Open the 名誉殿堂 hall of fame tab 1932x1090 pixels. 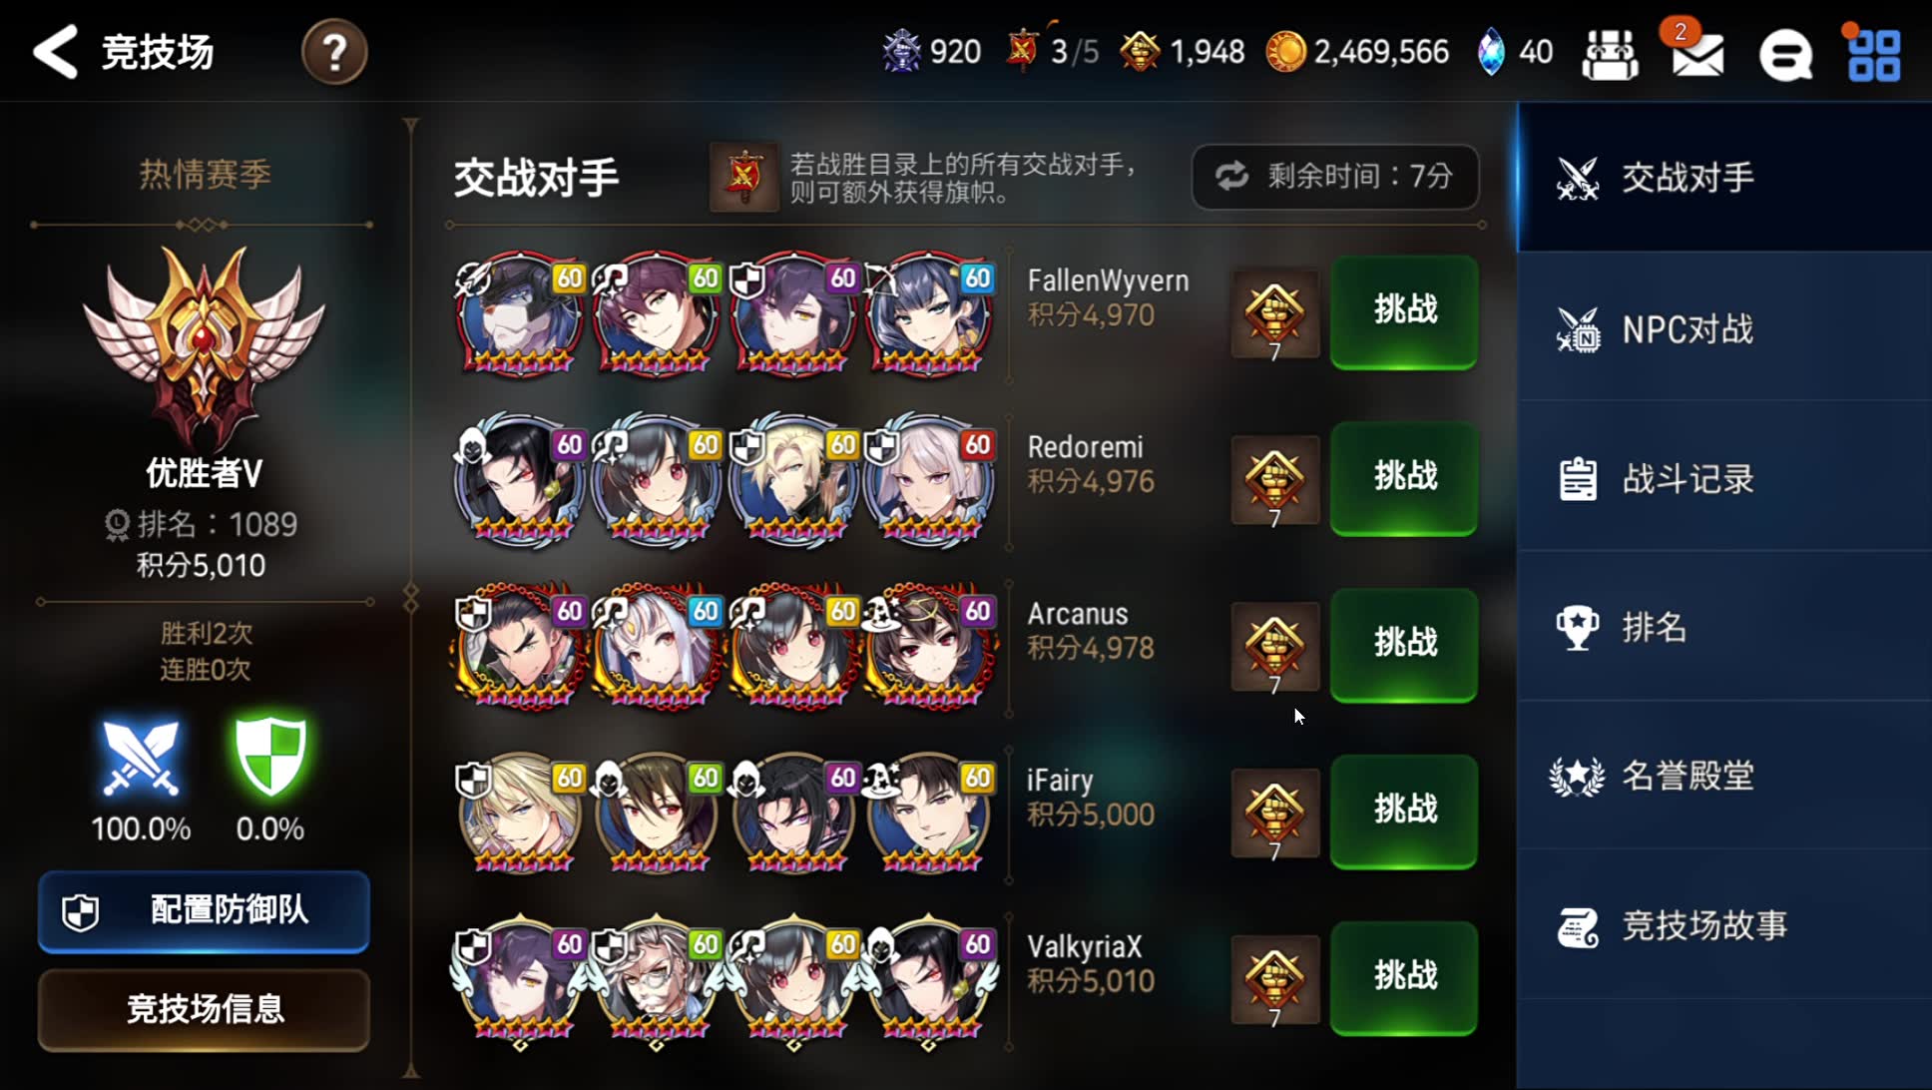pyautogui.click(x=1724, y=776)
